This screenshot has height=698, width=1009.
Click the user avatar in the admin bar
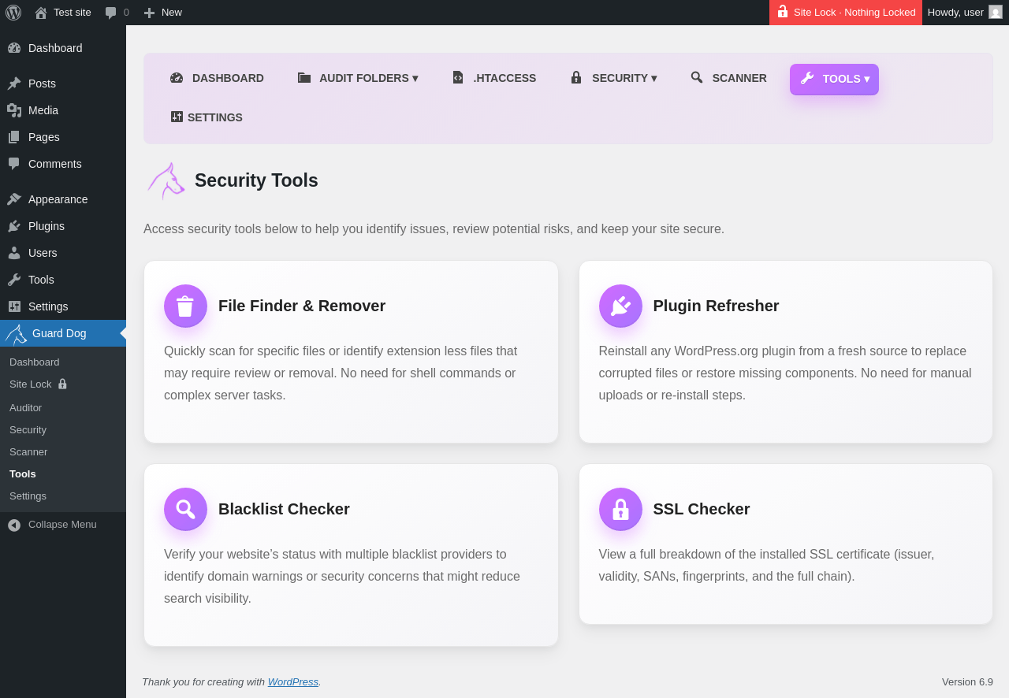[x=996, y=13]
